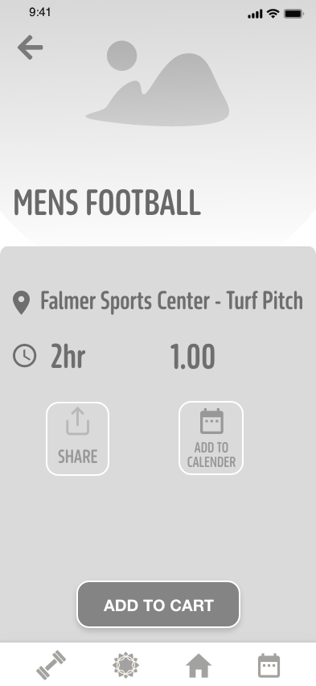Select the ADD TO CALENDER text
The width and height of the screenshot is (316, 686).
click(x=211, y=455)
